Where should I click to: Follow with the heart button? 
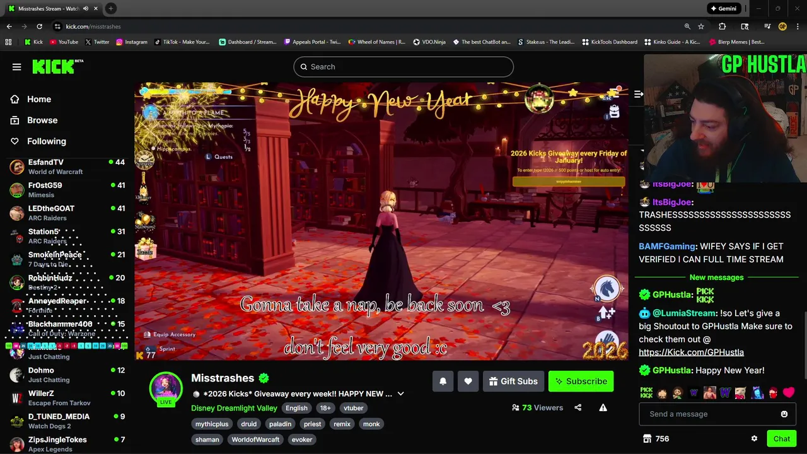468,381
